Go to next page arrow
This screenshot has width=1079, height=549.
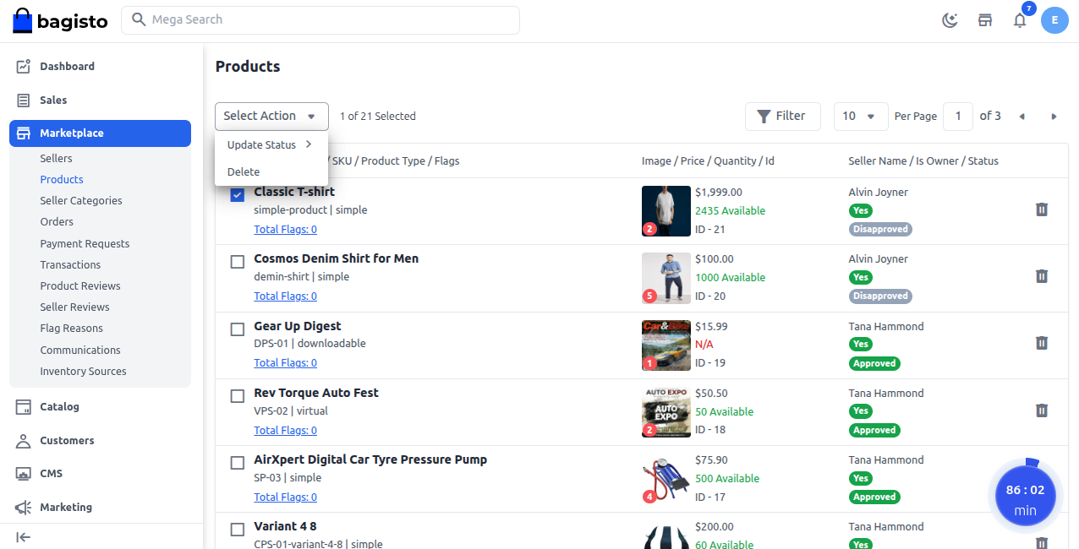(1054, 117)
